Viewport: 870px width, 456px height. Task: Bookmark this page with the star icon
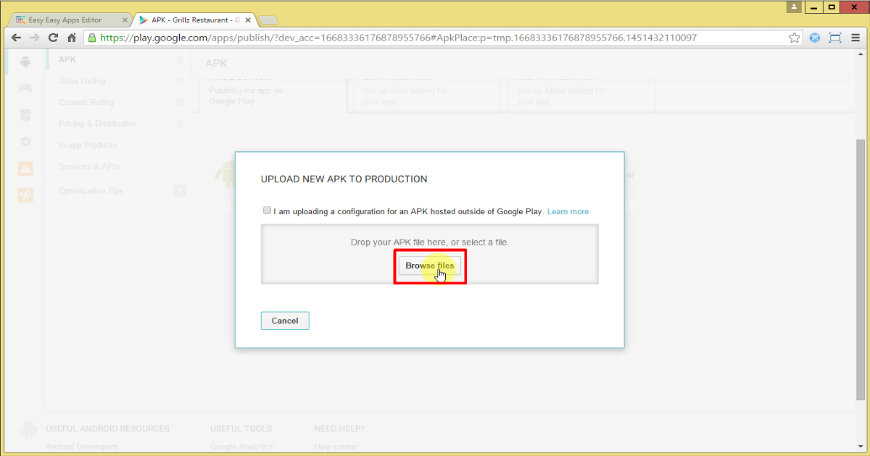tap(795, 38)
